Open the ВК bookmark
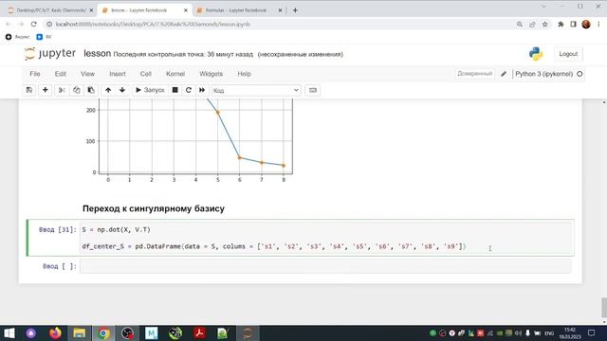Image resolution: width=607 pixels, height=341 pixels. [x=44, y=37]
